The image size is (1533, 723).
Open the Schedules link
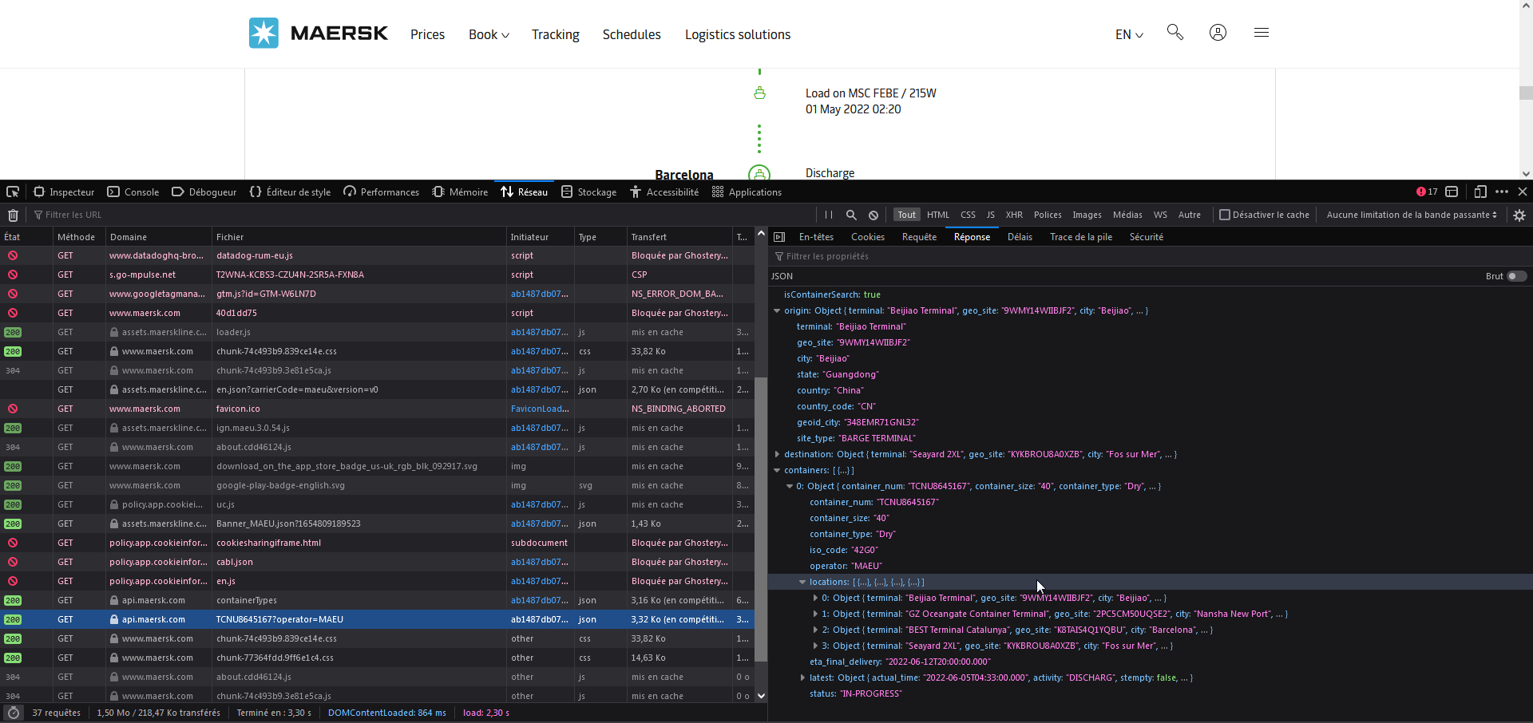click(x=632, y=34)
